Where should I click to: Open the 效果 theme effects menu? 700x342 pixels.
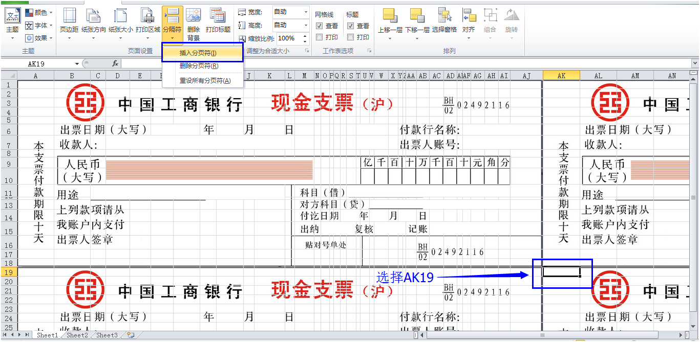pos(39,38)
